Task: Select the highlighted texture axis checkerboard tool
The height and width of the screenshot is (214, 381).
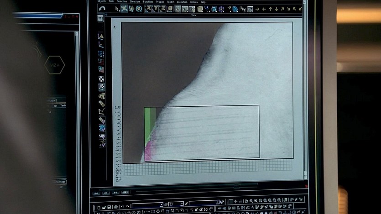Action: [x=102, y=87]
